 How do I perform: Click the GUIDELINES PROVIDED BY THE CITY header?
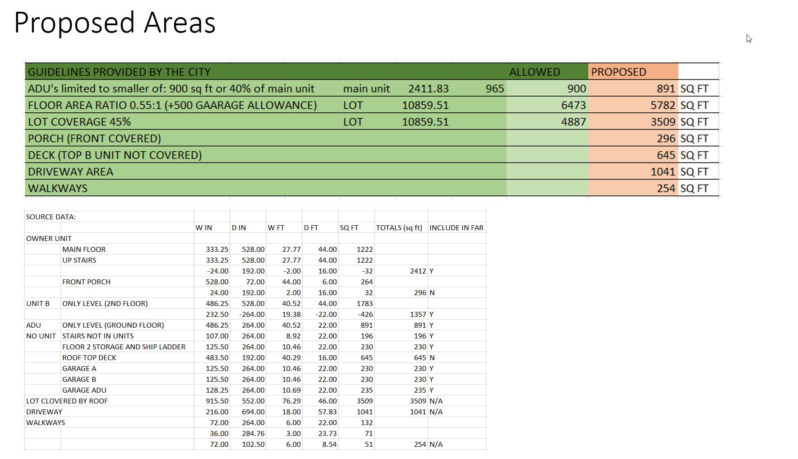coord(119,72)
